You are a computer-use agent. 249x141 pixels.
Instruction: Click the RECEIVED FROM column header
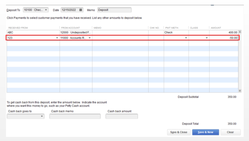coord(18,28)
